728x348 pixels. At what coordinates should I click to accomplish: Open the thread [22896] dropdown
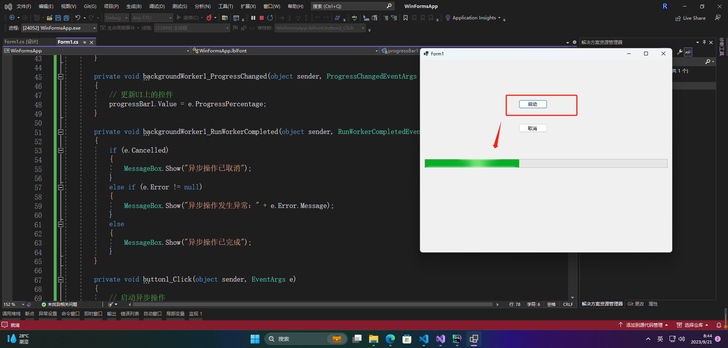tap(192, 28)
